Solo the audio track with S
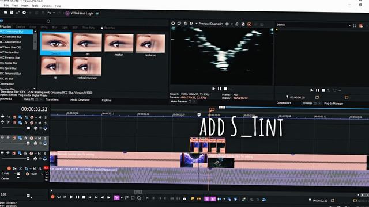The width and height of the screenshot is (369, 207). (x=40, y=168)
